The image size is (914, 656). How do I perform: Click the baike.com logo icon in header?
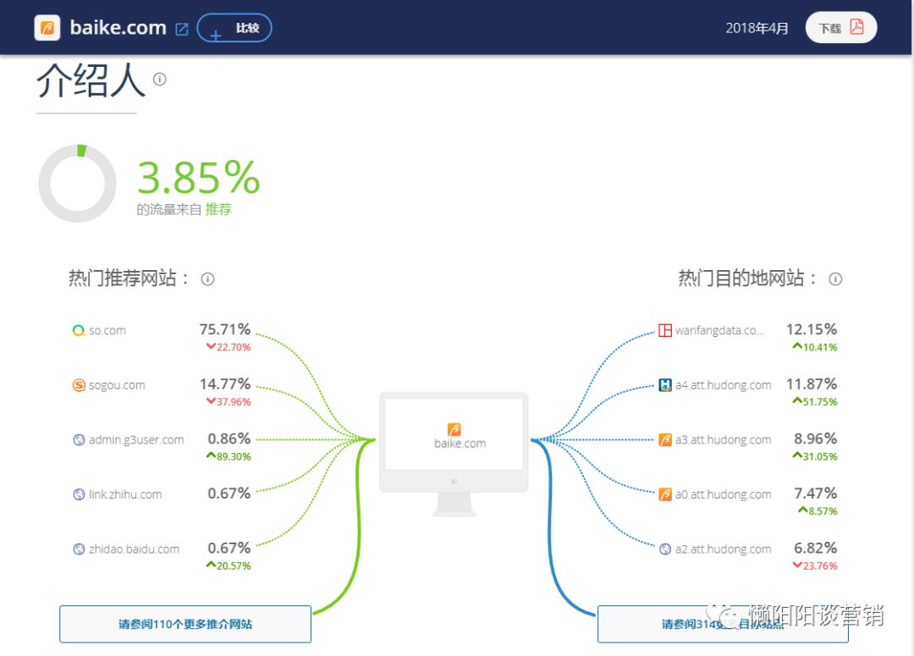coord(47,28)
